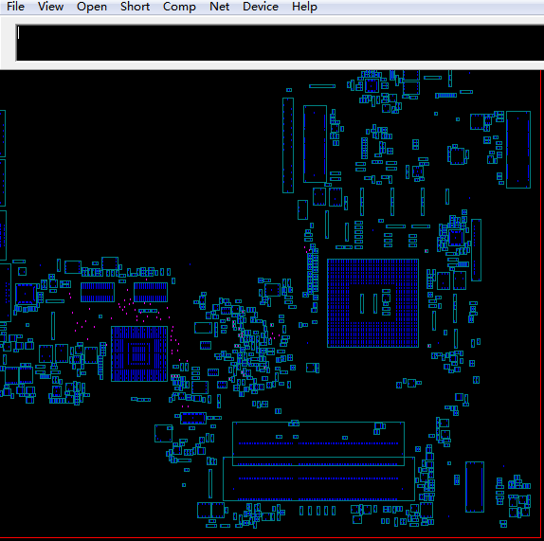Select the left blue-filled memory chip footprint
The height and width of the screenshot is (541, 544).
point(98,292)
